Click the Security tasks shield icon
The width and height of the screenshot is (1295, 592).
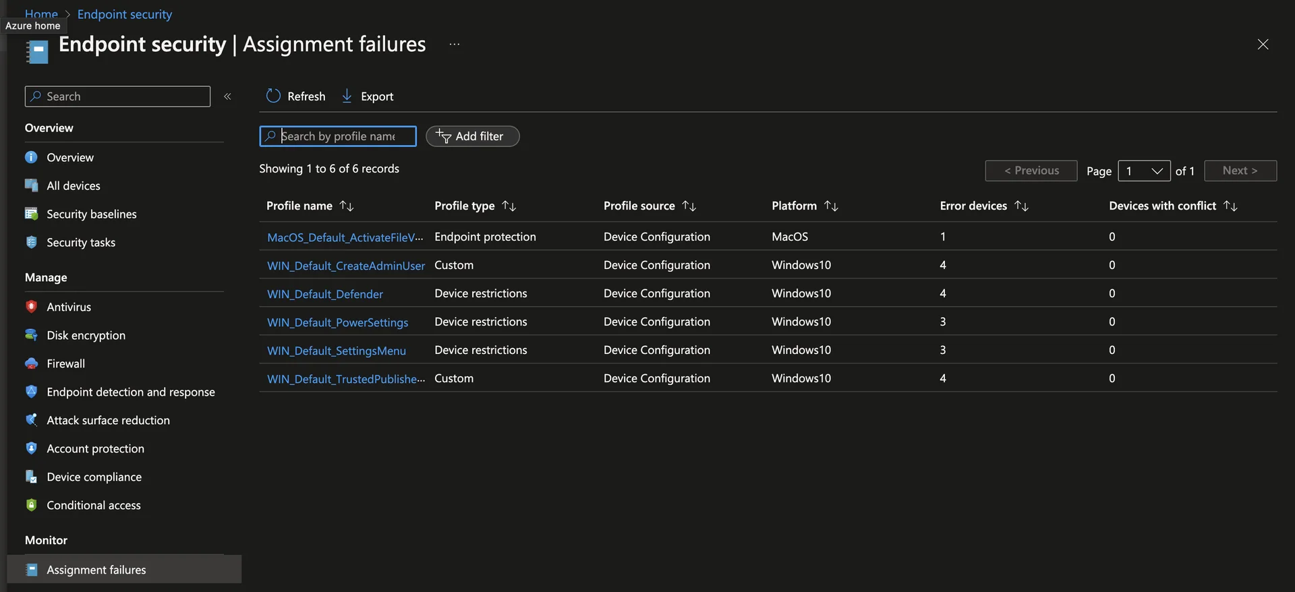point(31,242)
